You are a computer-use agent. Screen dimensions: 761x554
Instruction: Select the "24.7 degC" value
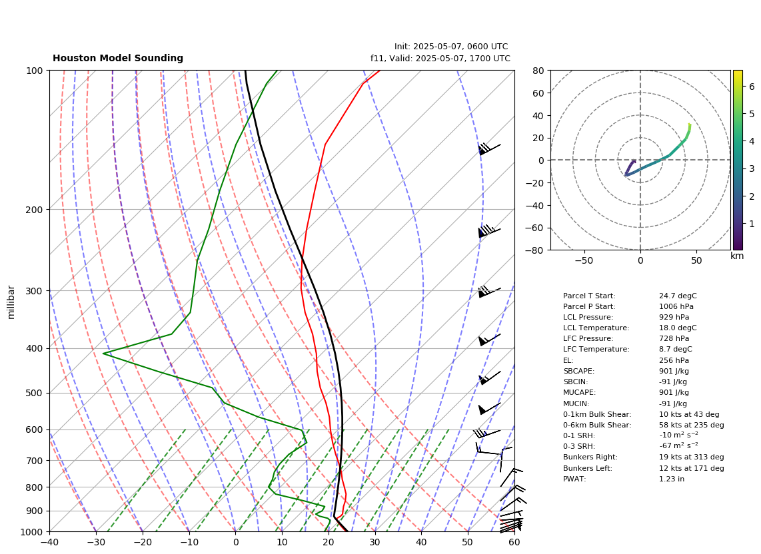[x=678, y=296]
